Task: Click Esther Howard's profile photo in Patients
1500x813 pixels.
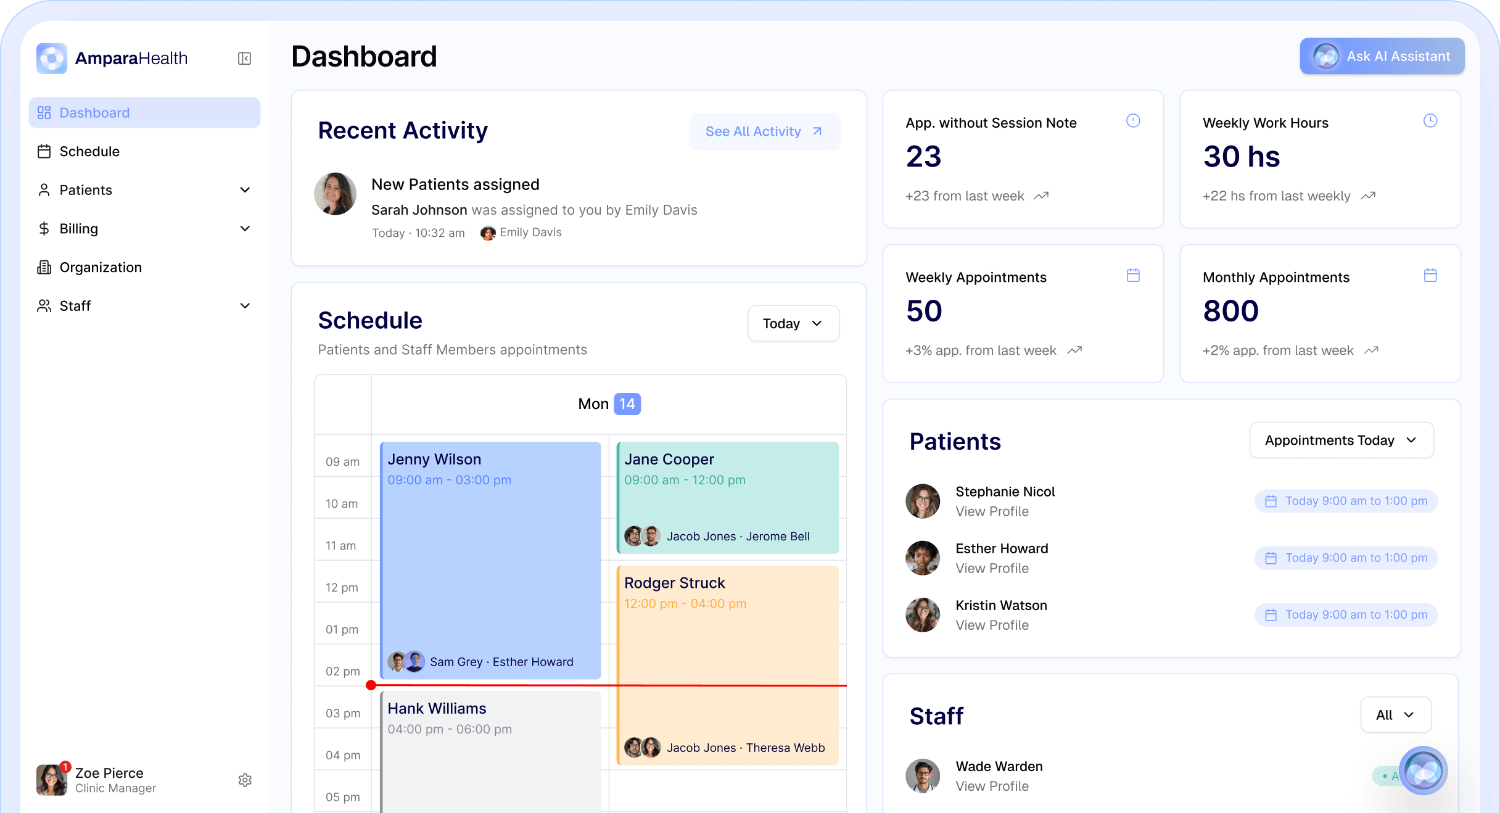Action: click(923, 558)
